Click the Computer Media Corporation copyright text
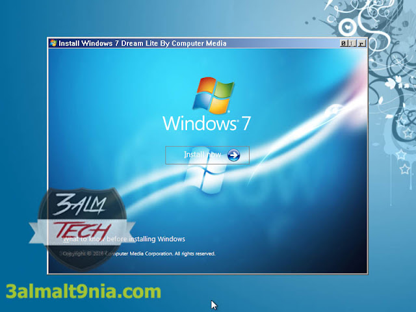This screenshot has width=416, height=312. [x=139, y=253]
